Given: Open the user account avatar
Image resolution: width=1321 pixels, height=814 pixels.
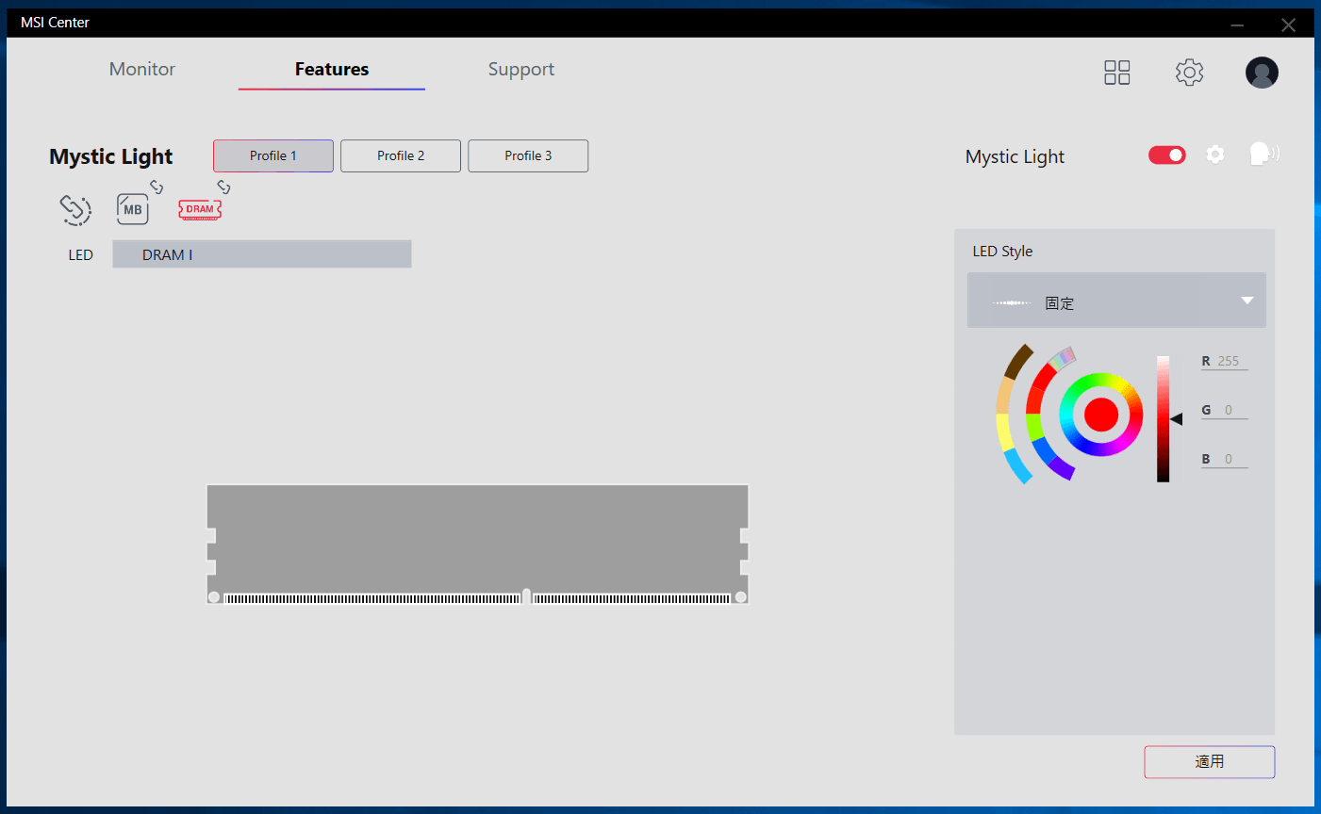Looking at the screenshot, I should point(1262,73).
